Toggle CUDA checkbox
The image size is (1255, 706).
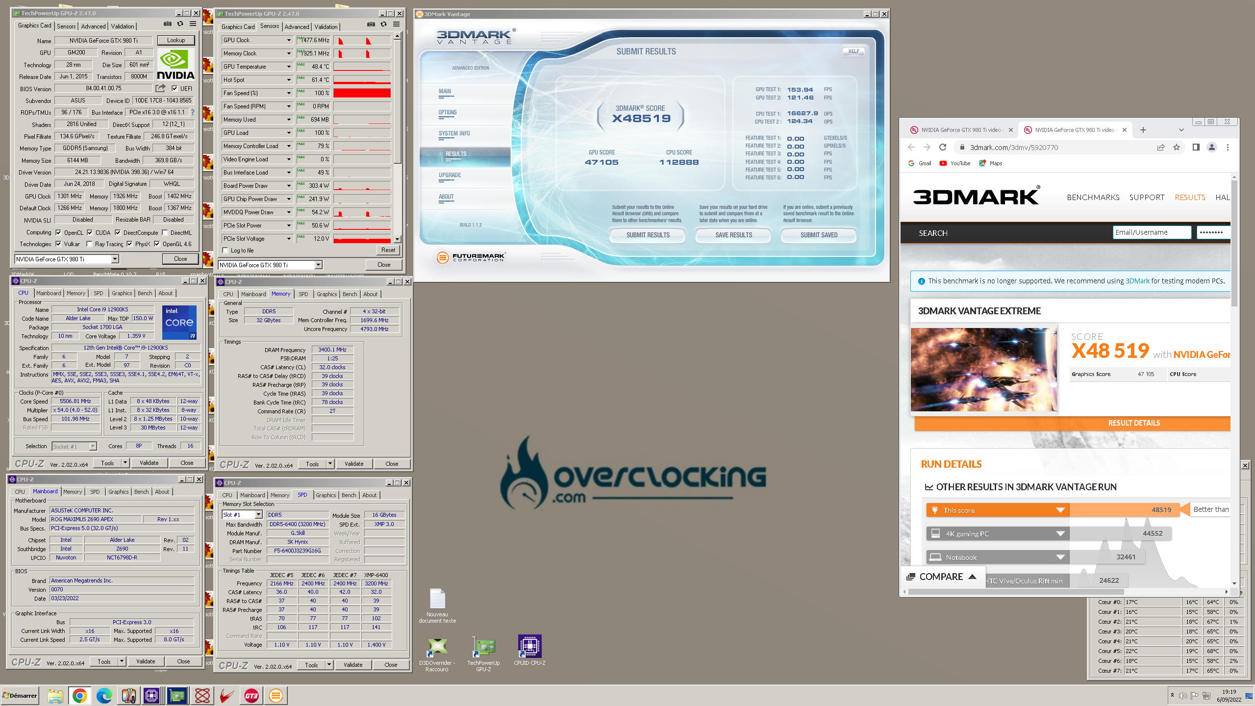pos(90,232)
